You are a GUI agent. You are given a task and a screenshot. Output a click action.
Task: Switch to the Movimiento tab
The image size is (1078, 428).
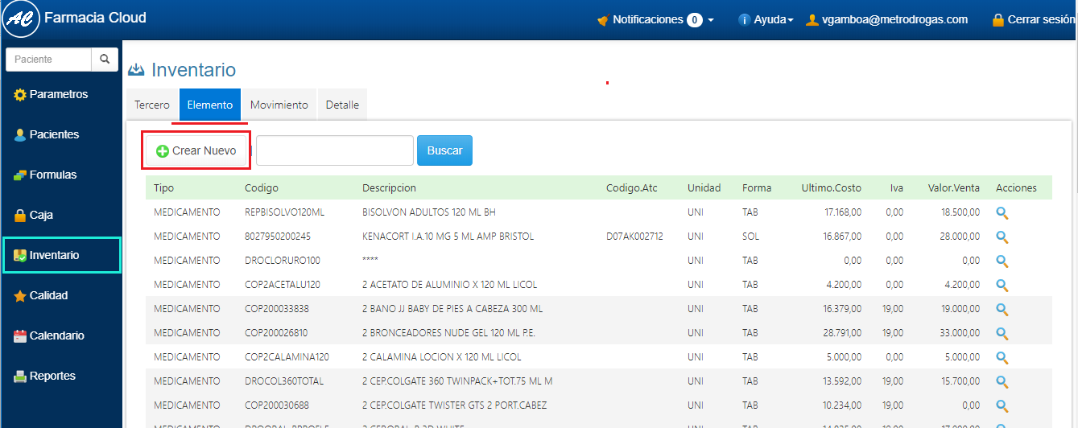pyautogui.click(x=279, y=105)
